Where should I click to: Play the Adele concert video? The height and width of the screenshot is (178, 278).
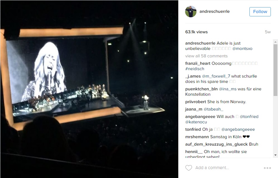(89, 89)
